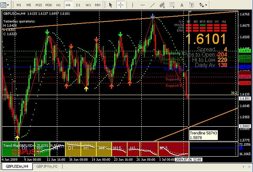
Task: Click the 1.5883 price axis label
Action: tap(244, 126)
